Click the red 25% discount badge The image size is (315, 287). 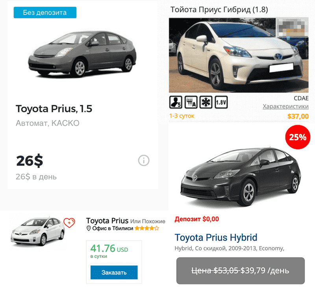298,137
